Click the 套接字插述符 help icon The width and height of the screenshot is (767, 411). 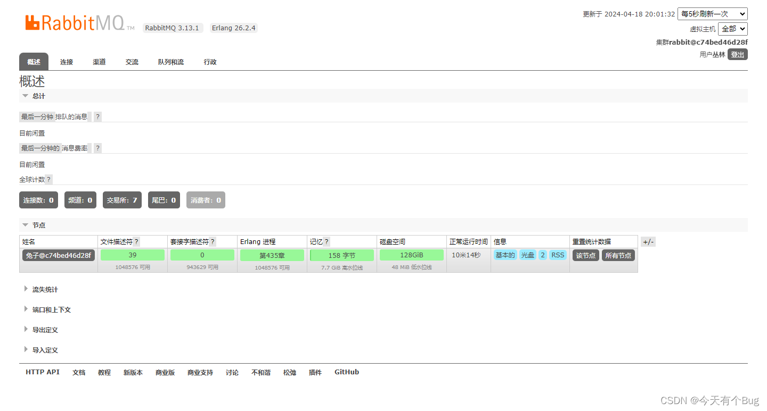214,241
